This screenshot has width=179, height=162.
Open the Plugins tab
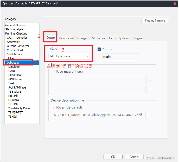(138, 38)
